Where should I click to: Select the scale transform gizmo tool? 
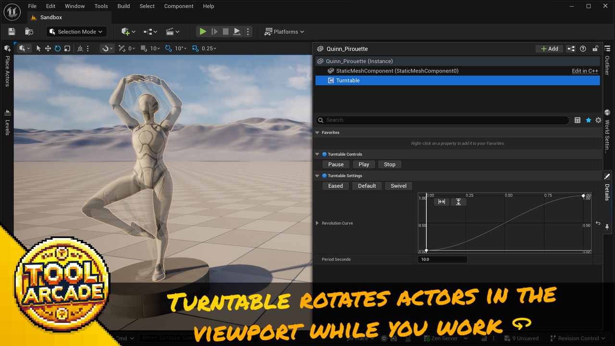coord(67,49)
